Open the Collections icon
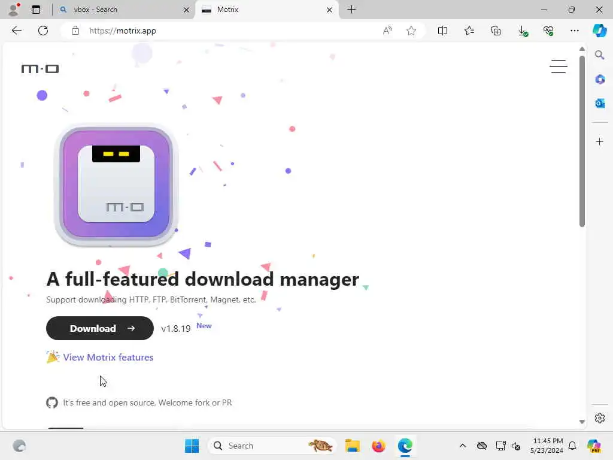Image resolution: width=613 pixels, height=460 pixels. [496, 31]
